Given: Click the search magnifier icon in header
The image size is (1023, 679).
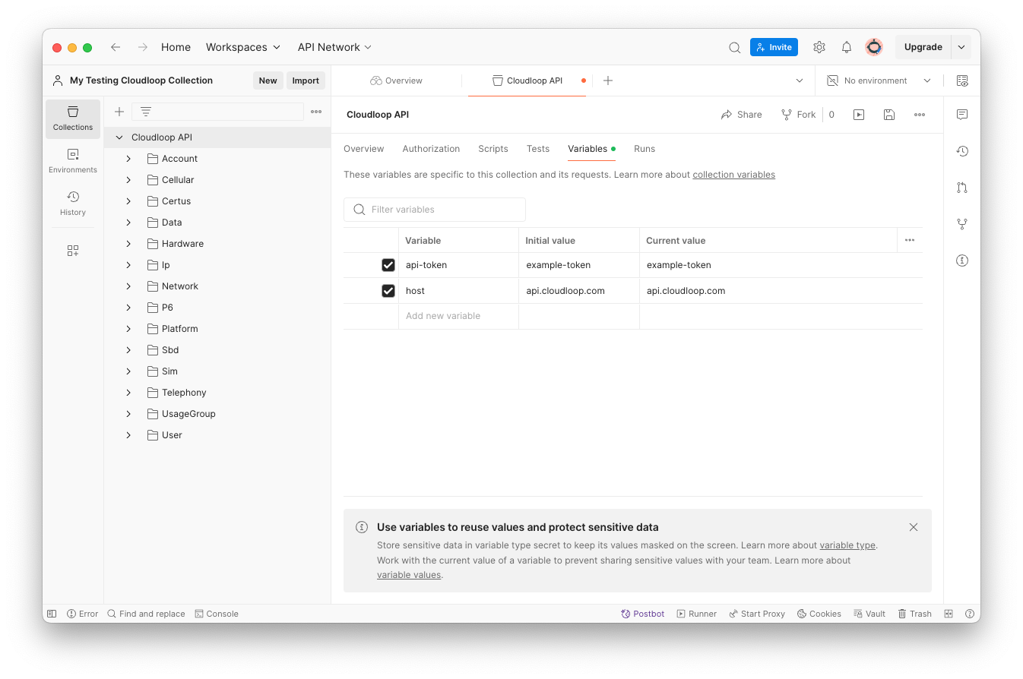Looking at the screenshot, I should pyautogui.click(x=734, y=47).
